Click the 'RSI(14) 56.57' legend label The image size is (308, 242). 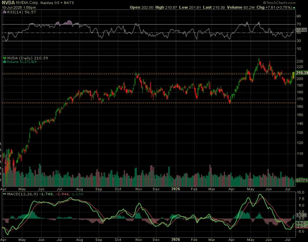coord(21,12)
